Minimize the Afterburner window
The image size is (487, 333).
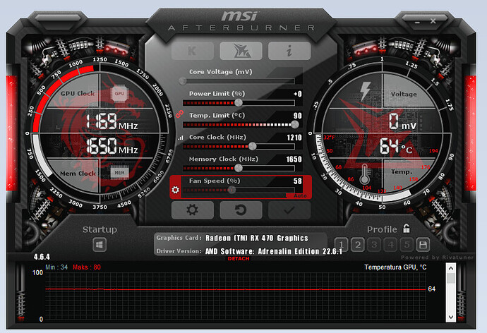[417, 23]
